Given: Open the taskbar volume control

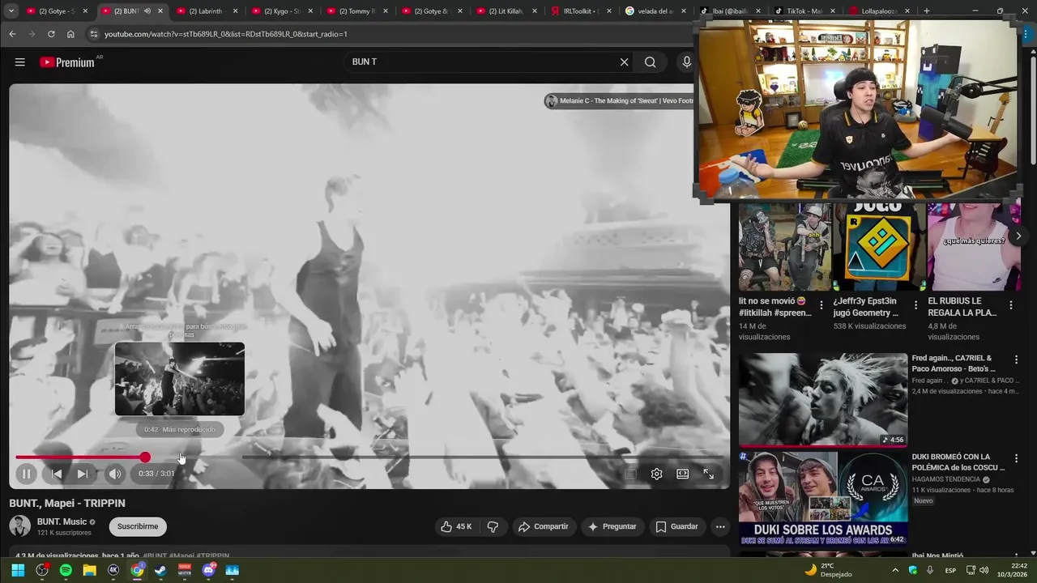Looking at the screenshot, I should point(984,570).
